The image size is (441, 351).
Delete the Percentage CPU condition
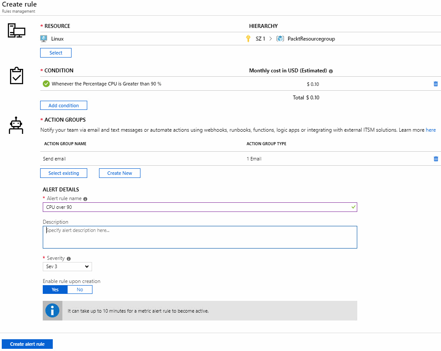point(436,84)
